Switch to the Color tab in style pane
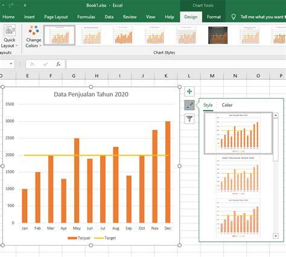The image size is (286, 257). pyautogui.click(x=227, y=105)
